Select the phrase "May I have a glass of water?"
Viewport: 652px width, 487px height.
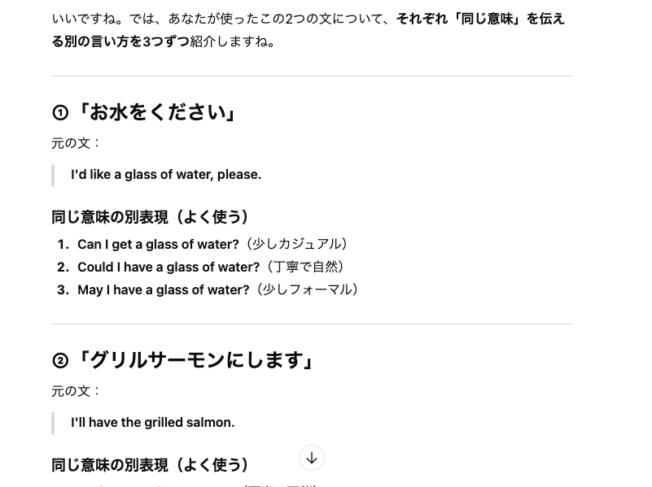164,289
